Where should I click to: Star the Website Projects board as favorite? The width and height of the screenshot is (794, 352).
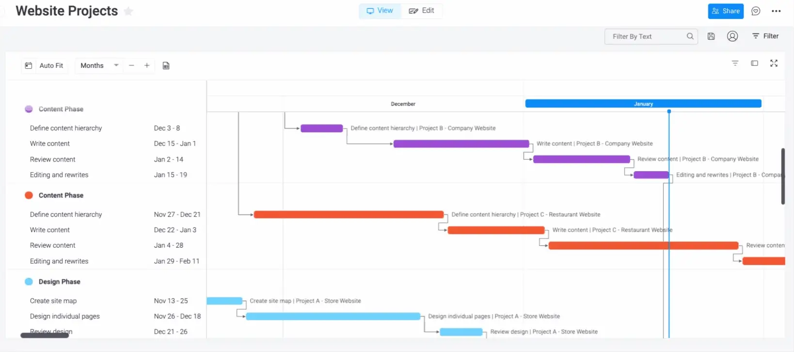point(128,11)
